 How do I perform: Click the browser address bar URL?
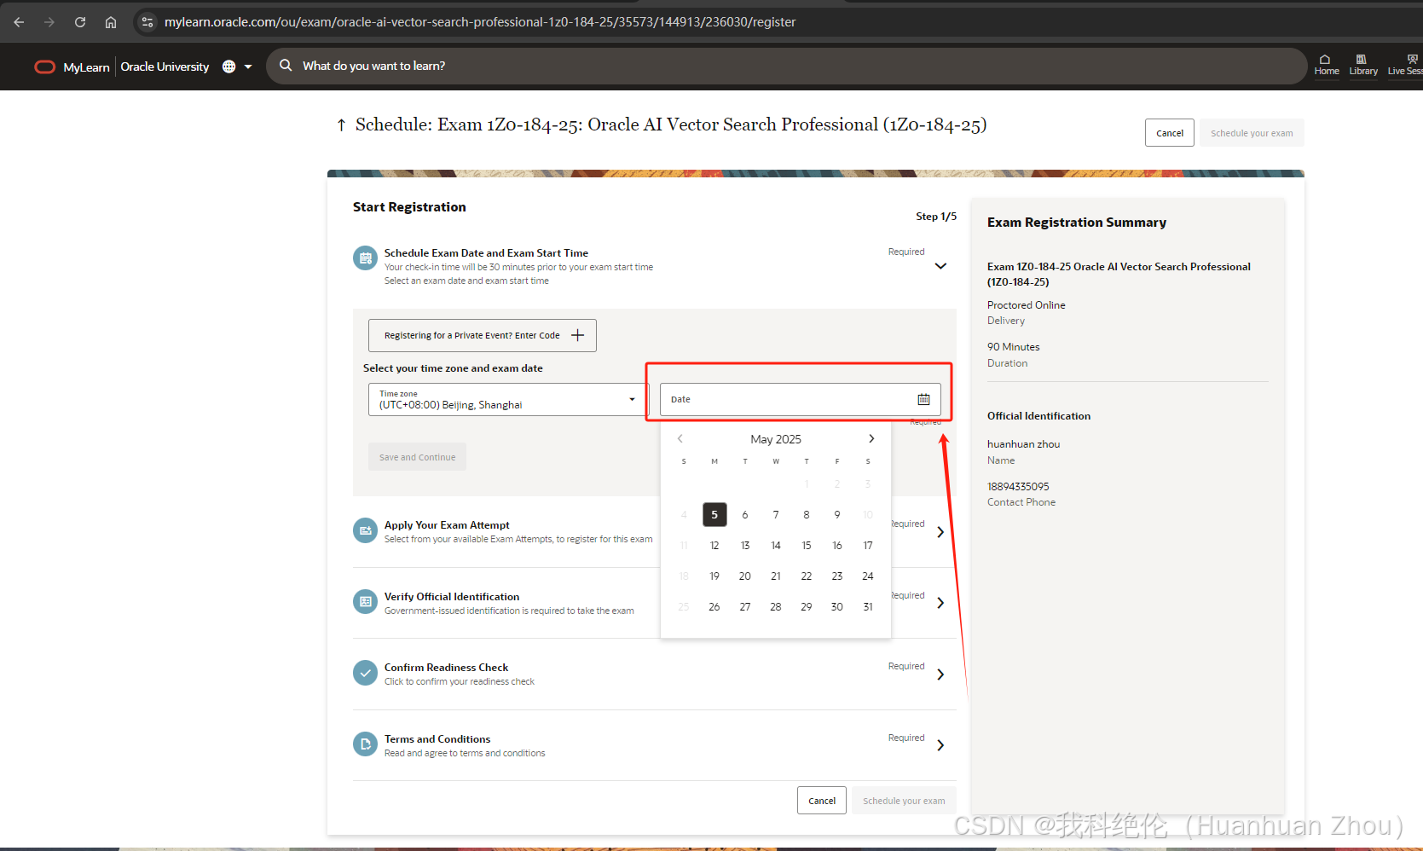(x=480, y=22)
